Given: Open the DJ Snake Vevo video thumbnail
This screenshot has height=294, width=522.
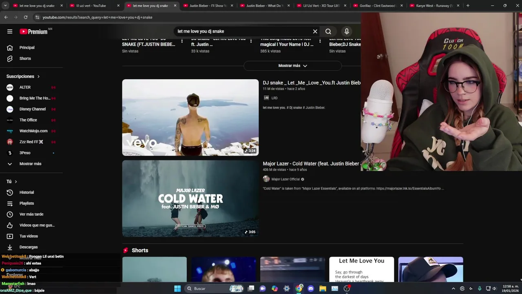Looking at the screenshot, I should pyautogui.click(x=190, y=118).
